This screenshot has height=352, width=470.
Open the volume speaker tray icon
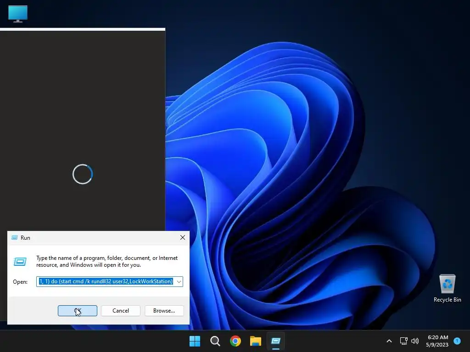click(x=415, y=341)
